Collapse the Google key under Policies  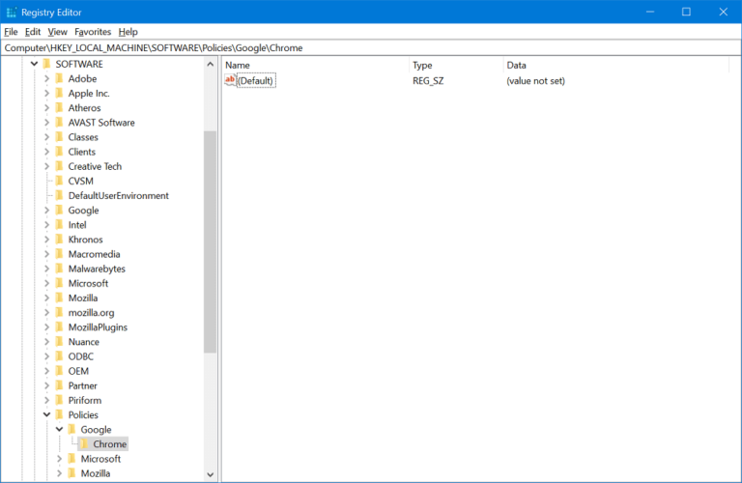point(59,430)
